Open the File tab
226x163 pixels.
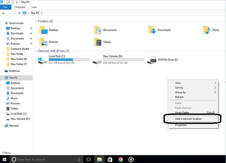[x=5, y=7]
